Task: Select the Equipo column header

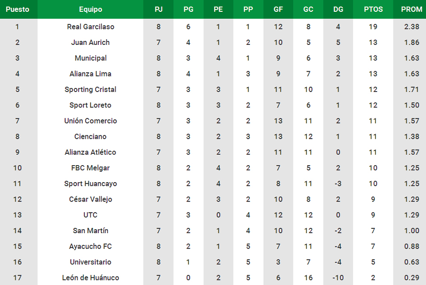Action: [x=90, y=9]
